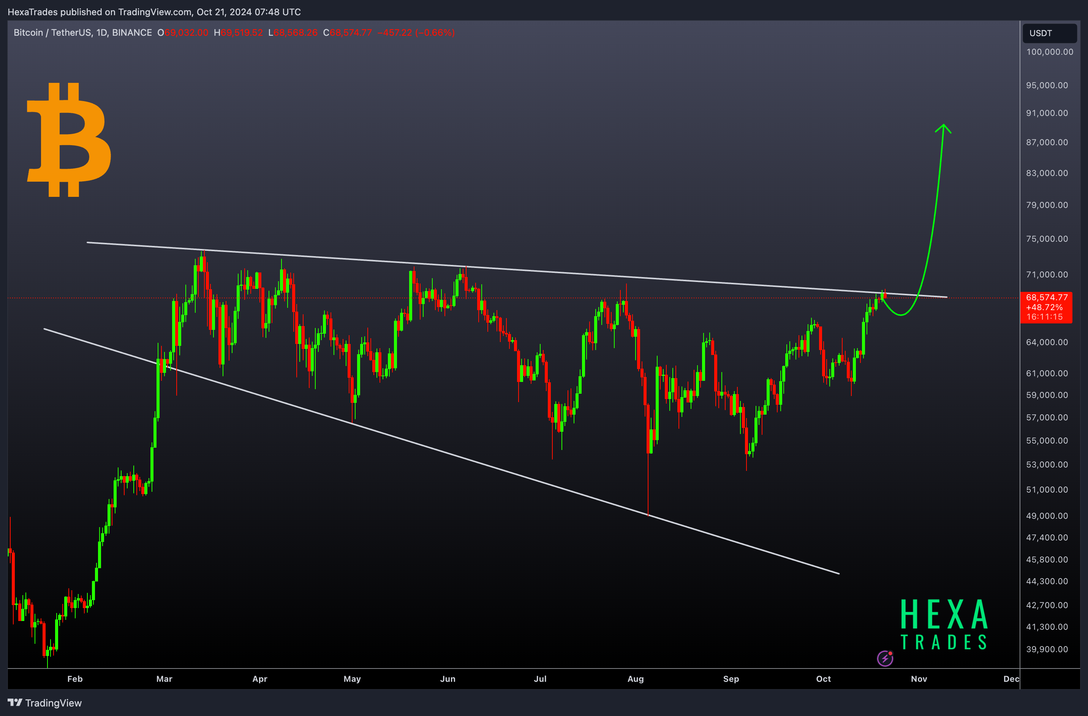Click the 49,000.00 price axis label

pyautogui.click(x=1047, y=515)
